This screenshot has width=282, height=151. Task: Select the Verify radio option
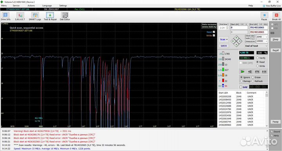[257, 58]
